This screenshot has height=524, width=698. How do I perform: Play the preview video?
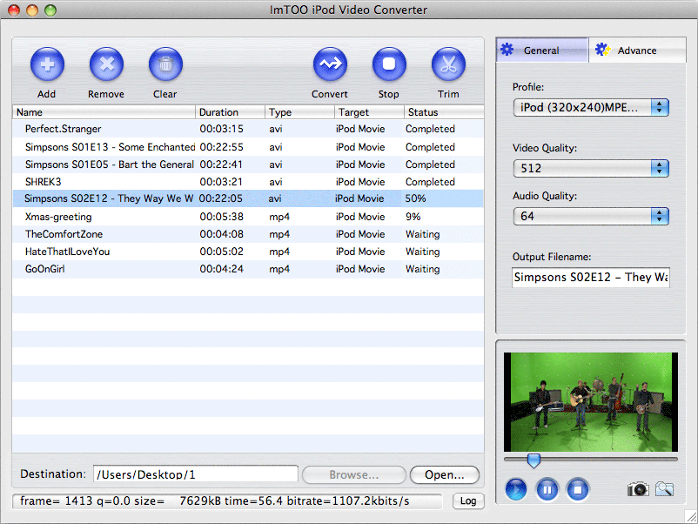coord(516,490)
